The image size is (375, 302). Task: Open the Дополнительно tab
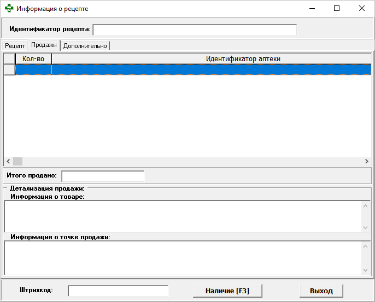(x=85, y=46)
